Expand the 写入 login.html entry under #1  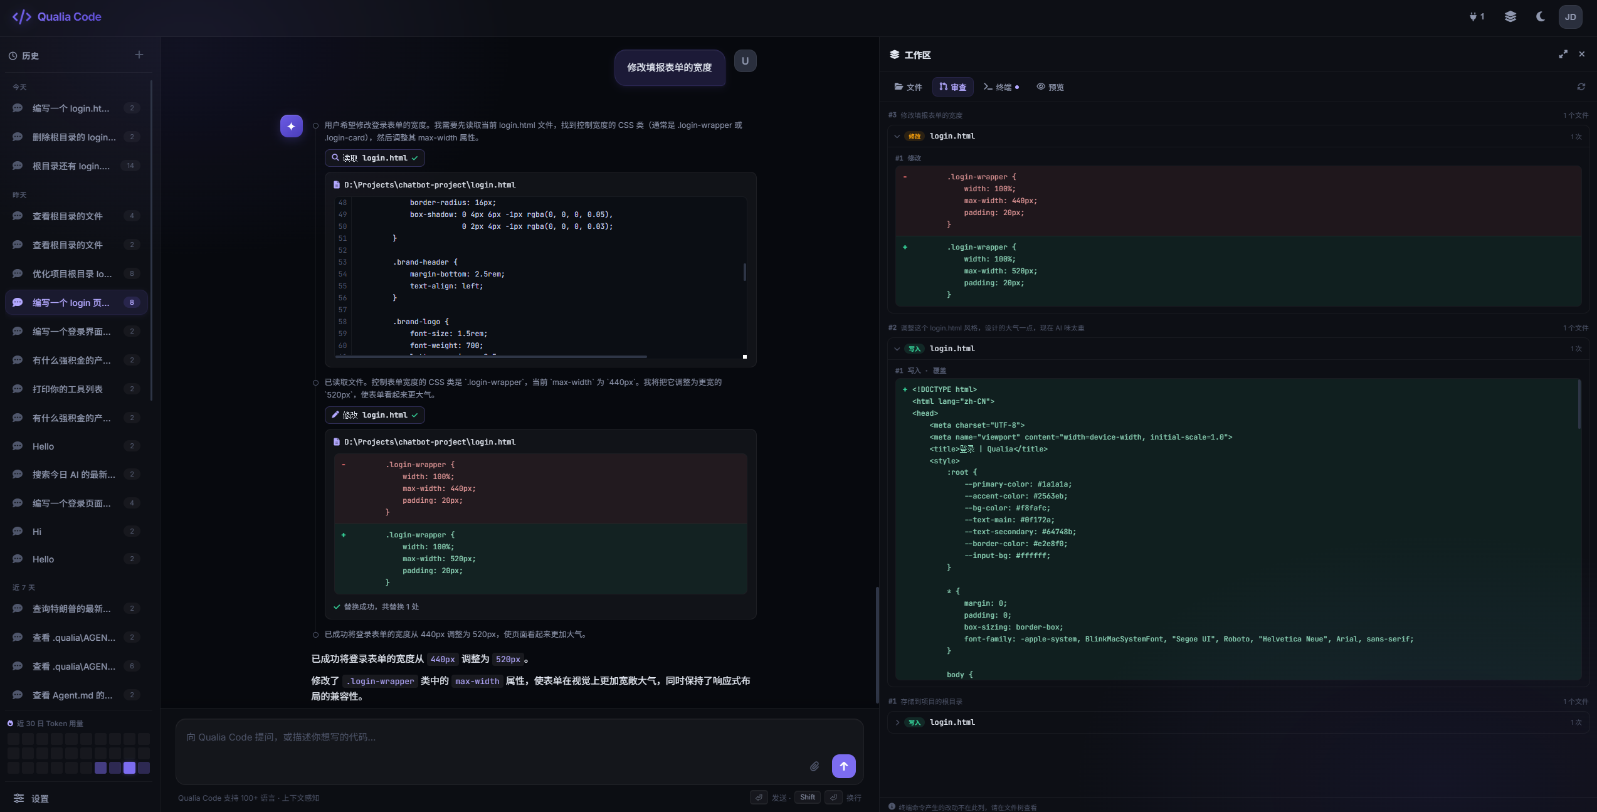tap(897, 722)
